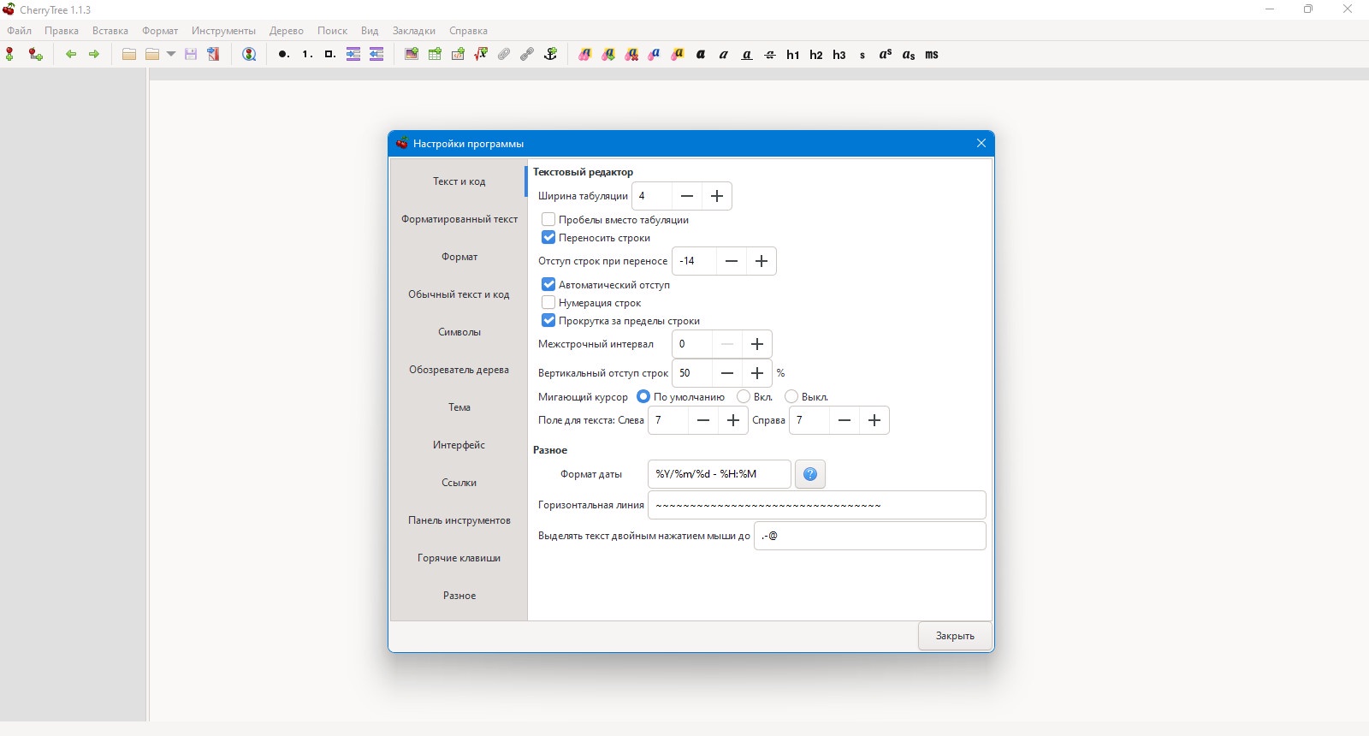Go forward to next visited node
Screen dimensions: 1369x736
pyautogui.click(x=94, y=54)
